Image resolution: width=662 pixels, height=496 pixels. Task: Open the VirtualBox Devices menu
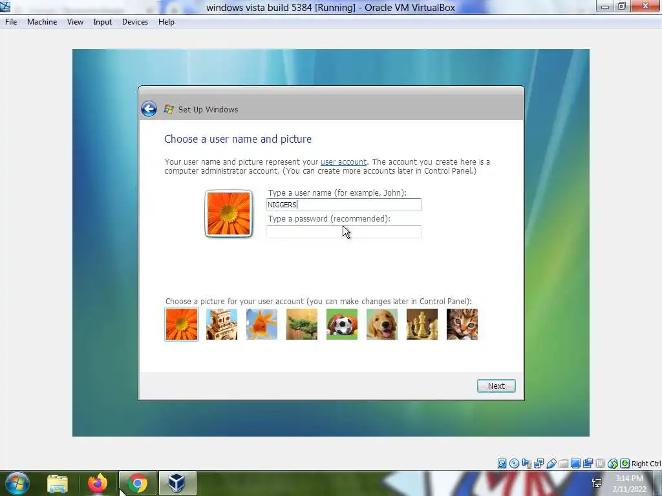(x=135, y=22)
